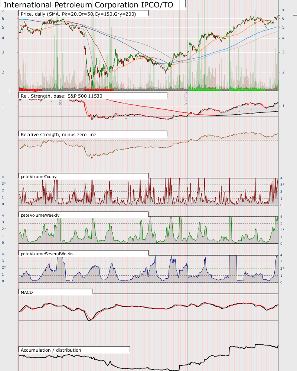297x371 pixels.
Task: Click the 4 value on peteVolumeSeveralWeeks right axis
Action: pos(281,255)
